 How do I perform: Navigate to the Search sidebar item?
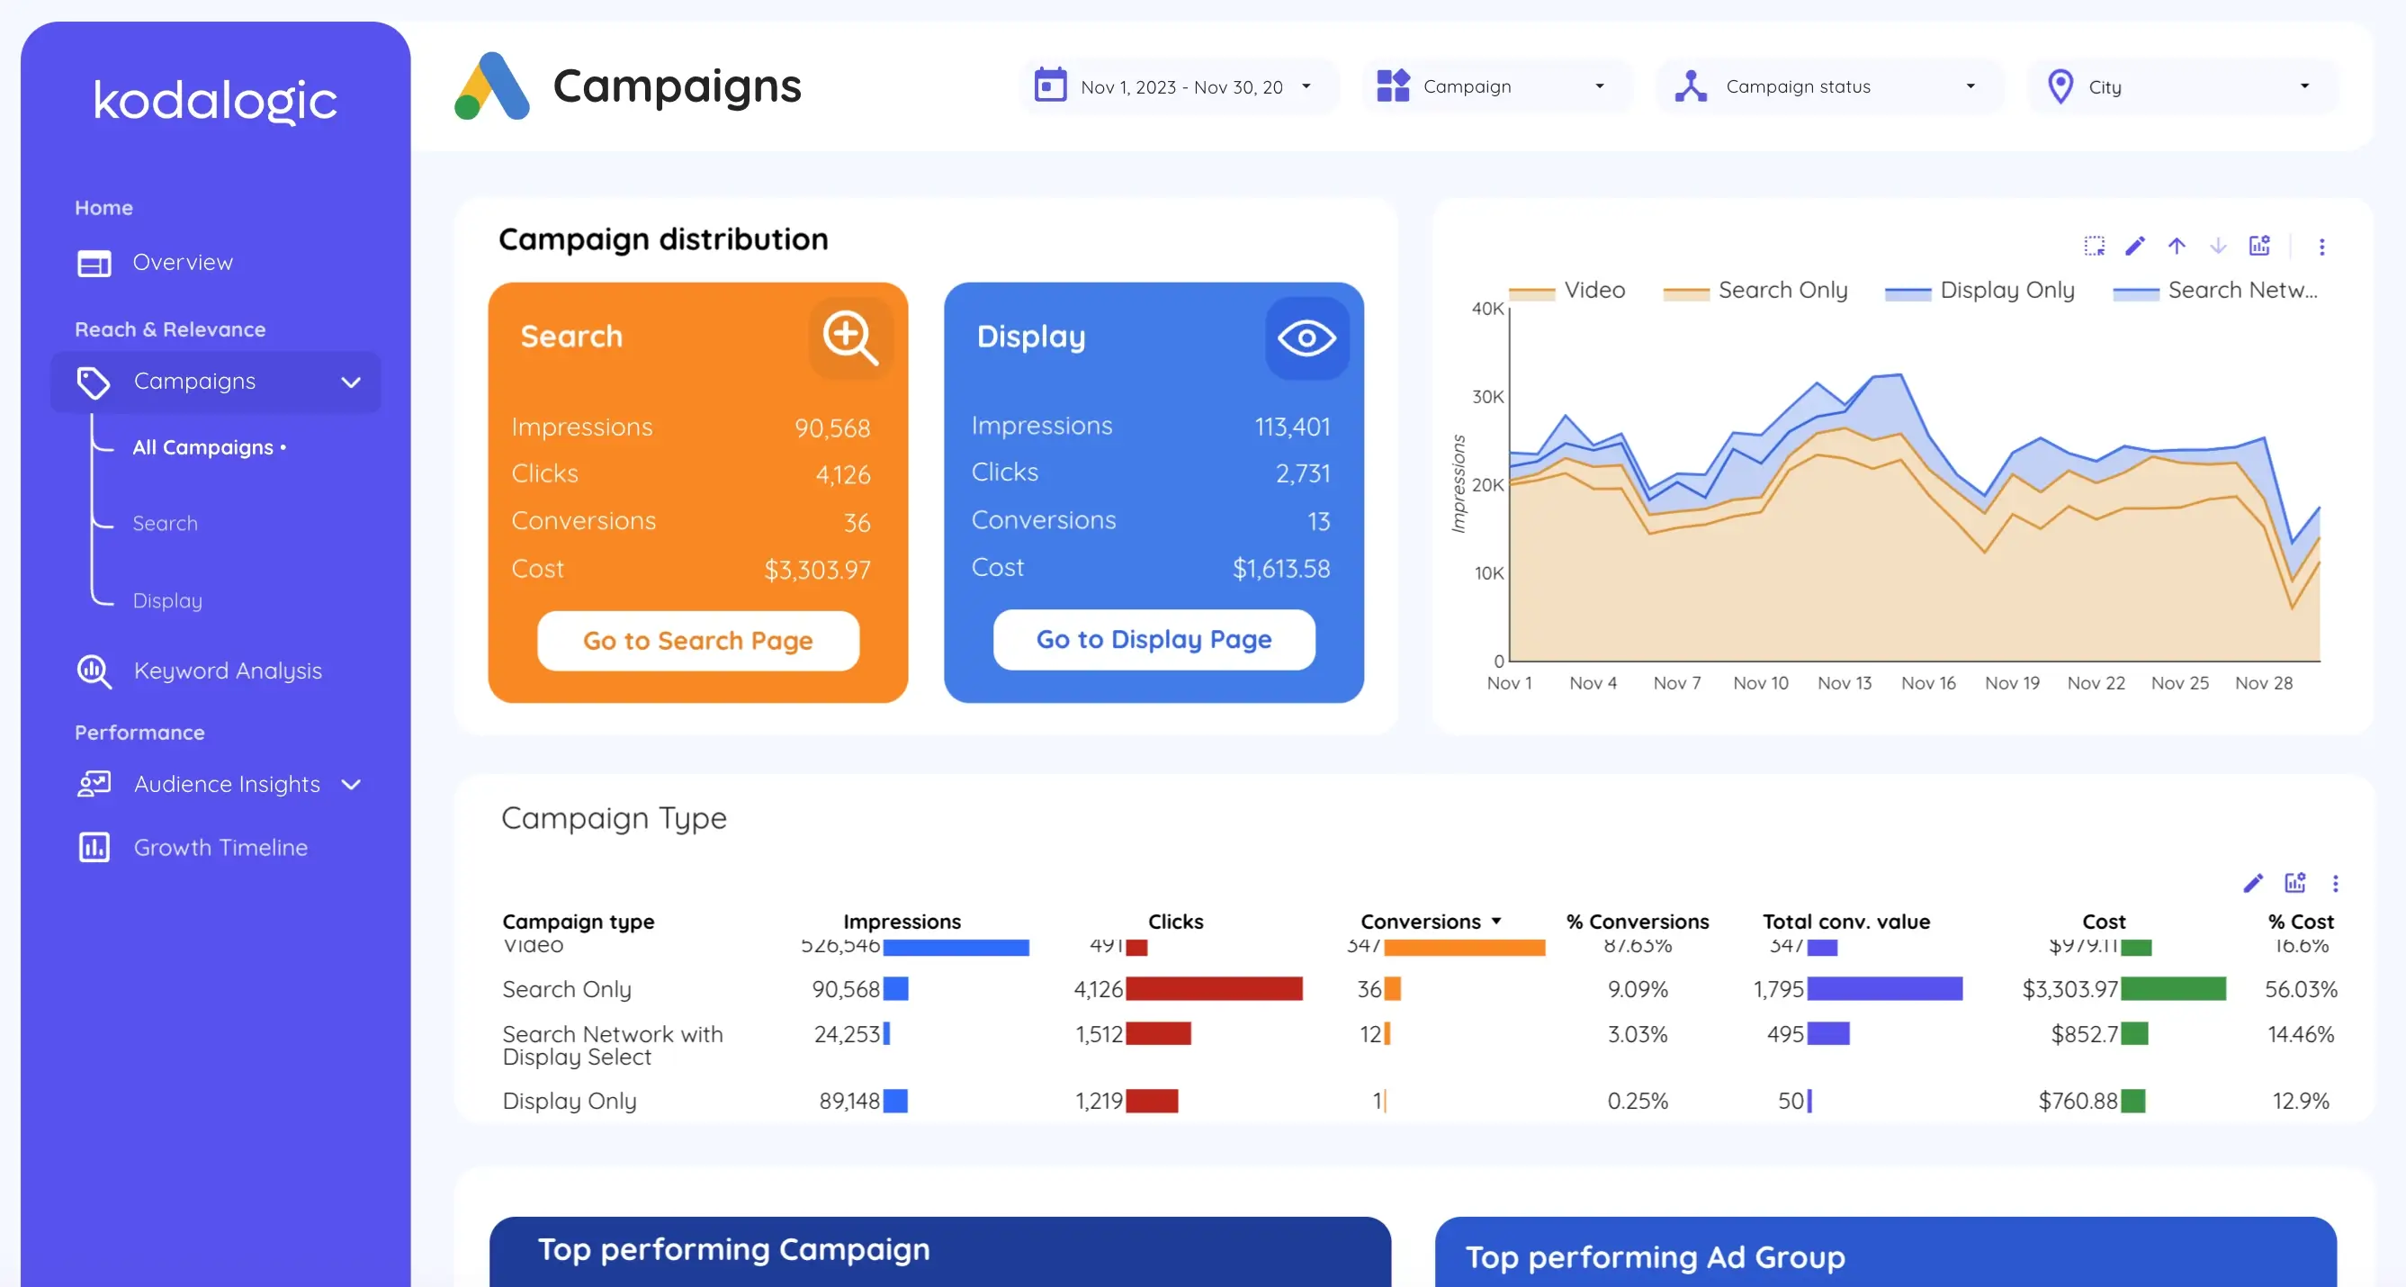tap(166, 522)
